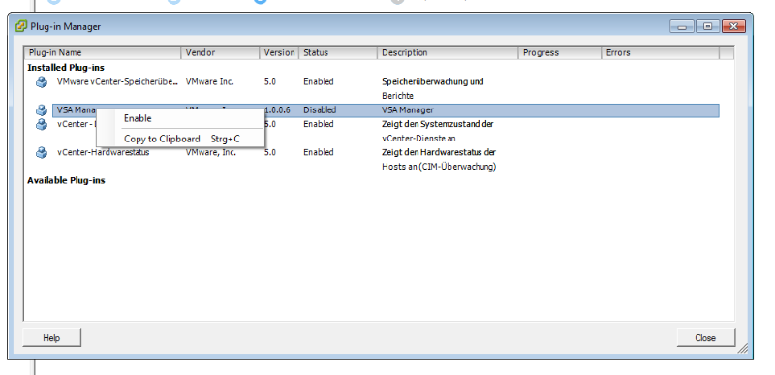This screenshot has width=775, height=375.
Task: Open Help for Plug-in Manager
Action: click(51, 338)
